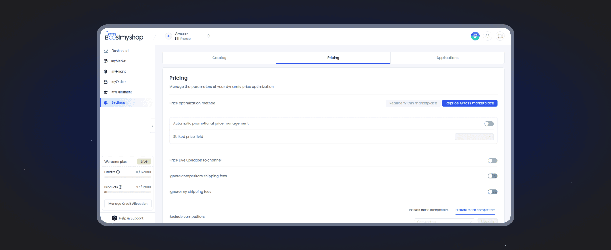This screenshot has width=611, height=250.
Task: Open Help & Support link
Action: pyautogui.click(x=131, y=218)
